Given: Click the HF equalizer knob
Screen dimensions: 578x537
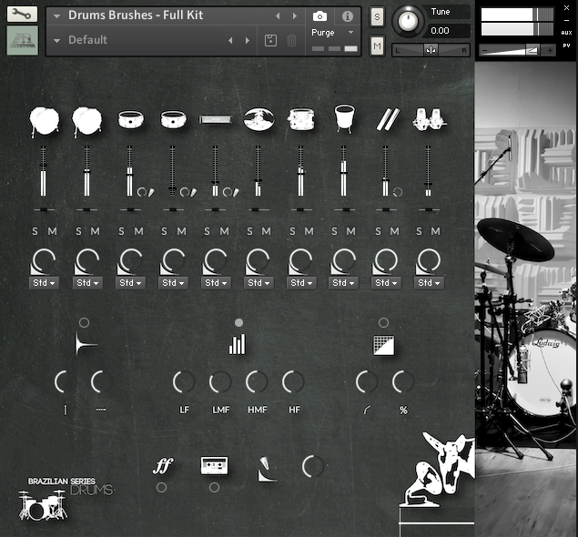Looking at the screenshot, I should pyautogui.click(x=293, y=382).
